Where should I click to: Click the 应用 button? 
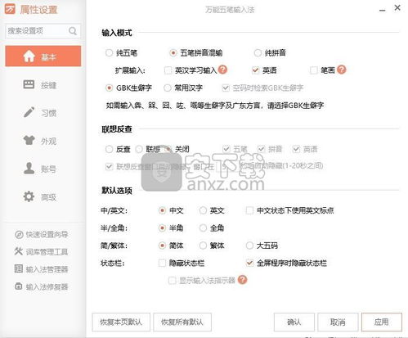pos(382,322)
